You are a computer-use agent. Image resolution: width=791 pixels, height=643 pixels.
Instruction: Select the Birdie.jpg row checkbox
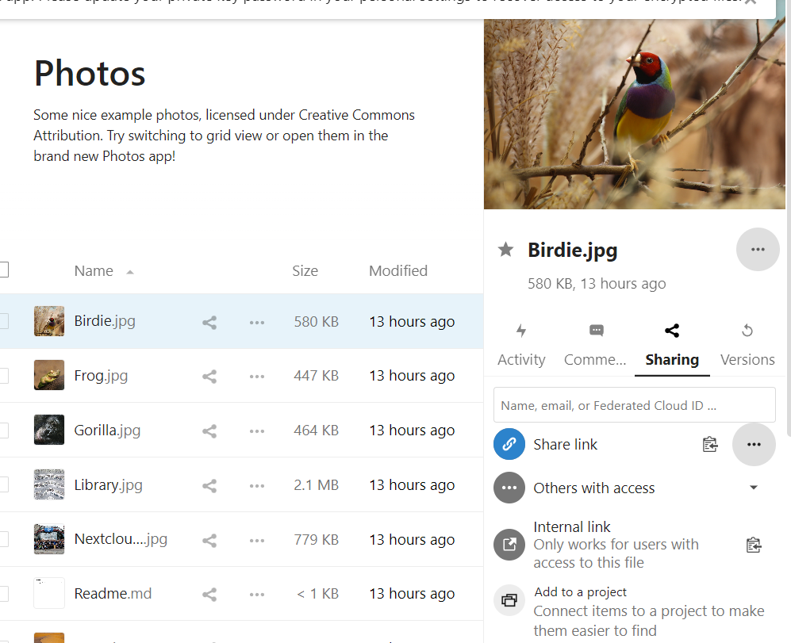pos(3,321)
